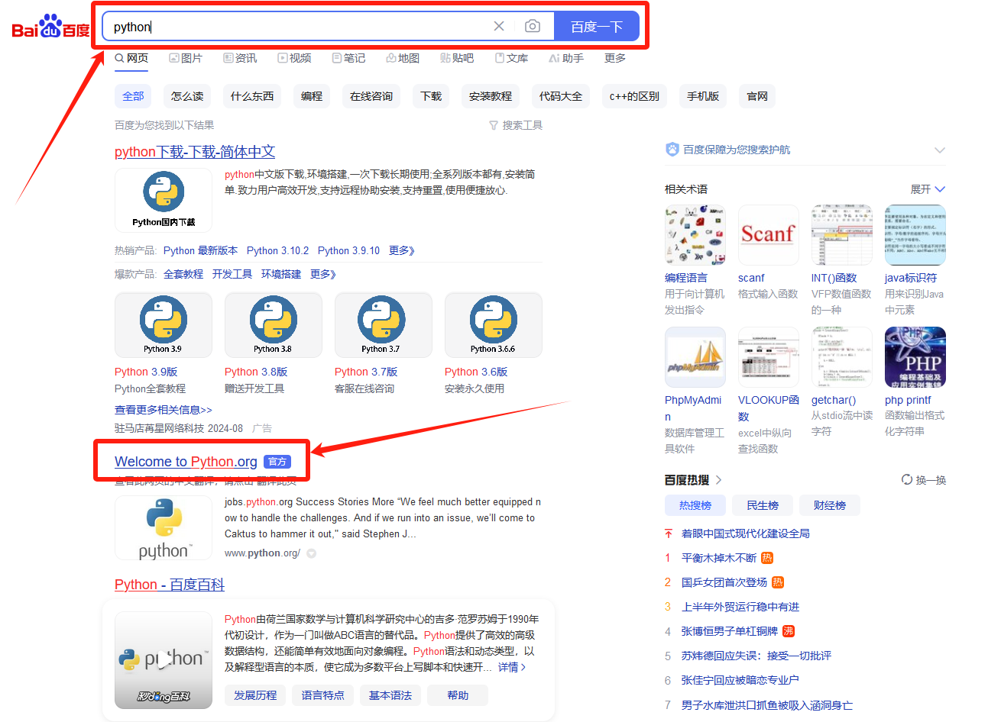988x722 pixels.
Task: Click the icon beside www.python.org URL
Action: 312,554
